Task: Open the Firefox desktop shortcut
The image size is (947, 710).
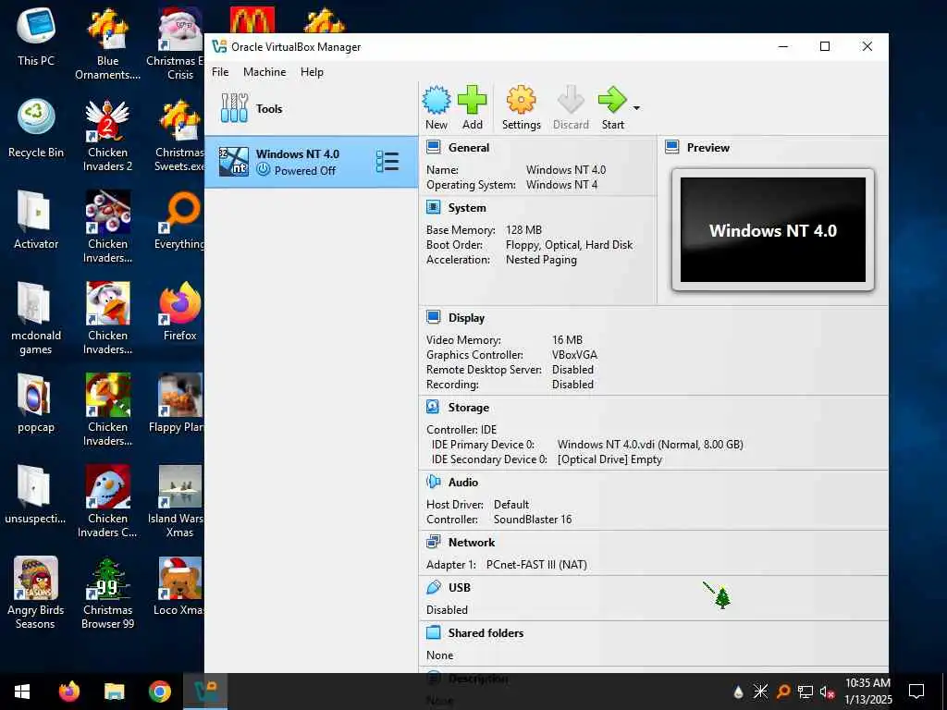Action: pyautogui.click(x=179, y=312)
